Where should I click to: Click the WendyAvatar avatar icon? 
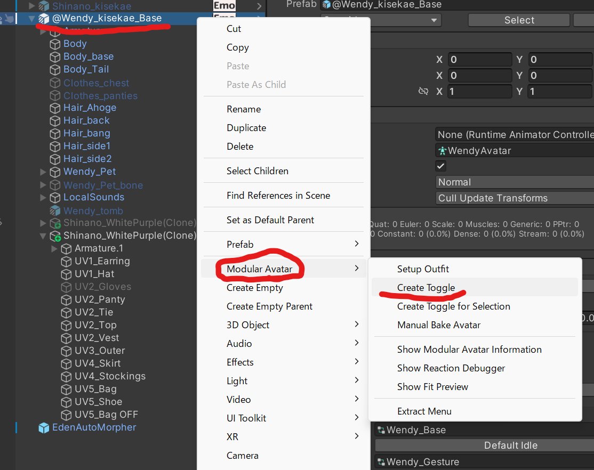[442, 151]
